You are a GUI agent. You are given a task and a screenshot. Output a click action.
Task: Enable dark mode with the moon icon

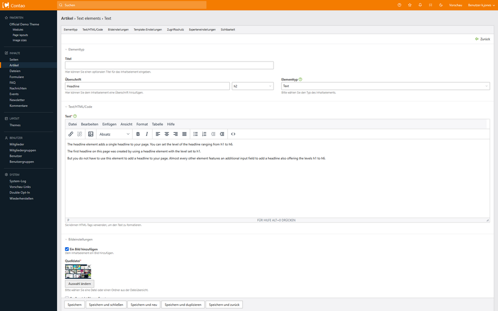[441, 5]
